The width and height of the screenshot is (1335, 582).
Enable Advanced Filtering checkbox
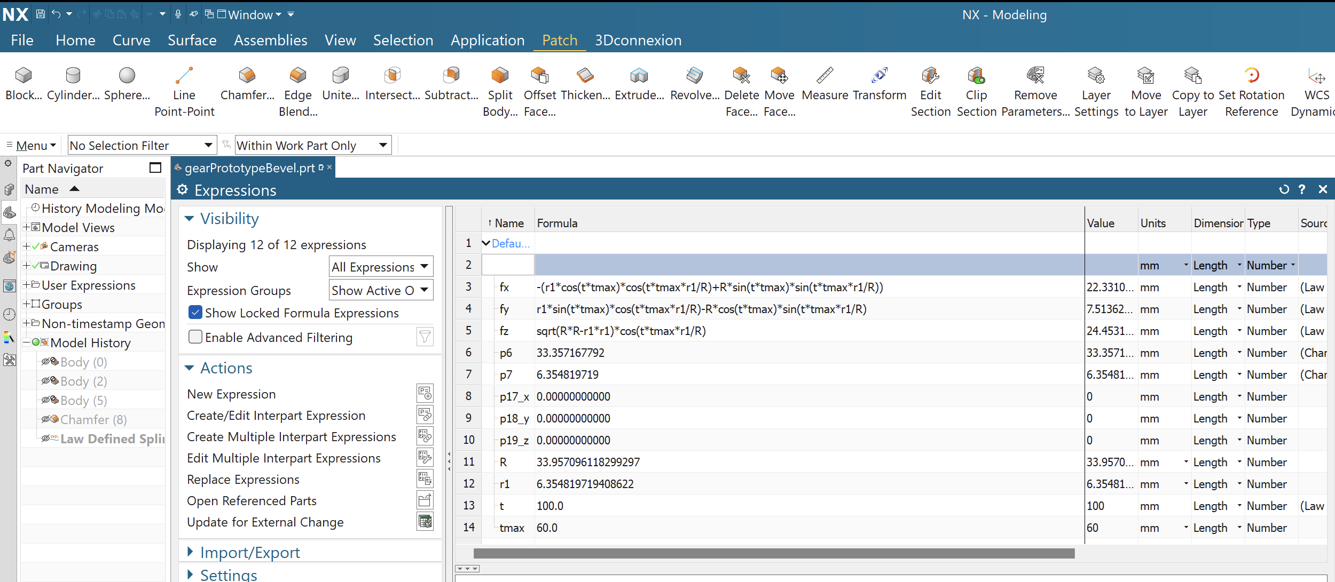195,337
